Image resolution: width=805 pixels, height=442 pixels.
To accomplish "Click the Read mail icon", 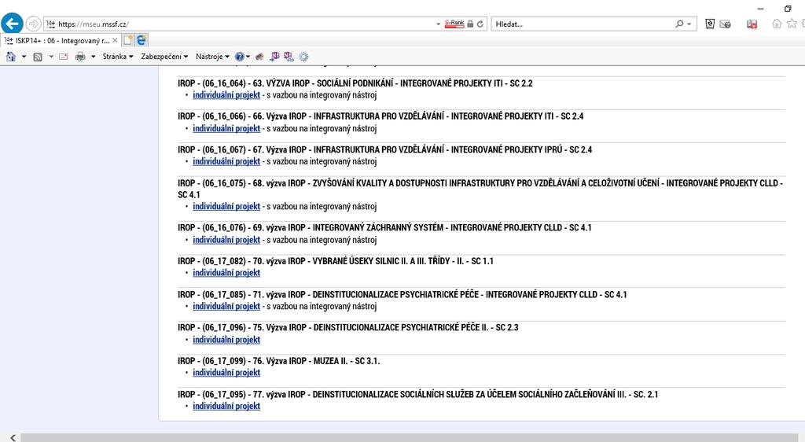I will [63, 57].
